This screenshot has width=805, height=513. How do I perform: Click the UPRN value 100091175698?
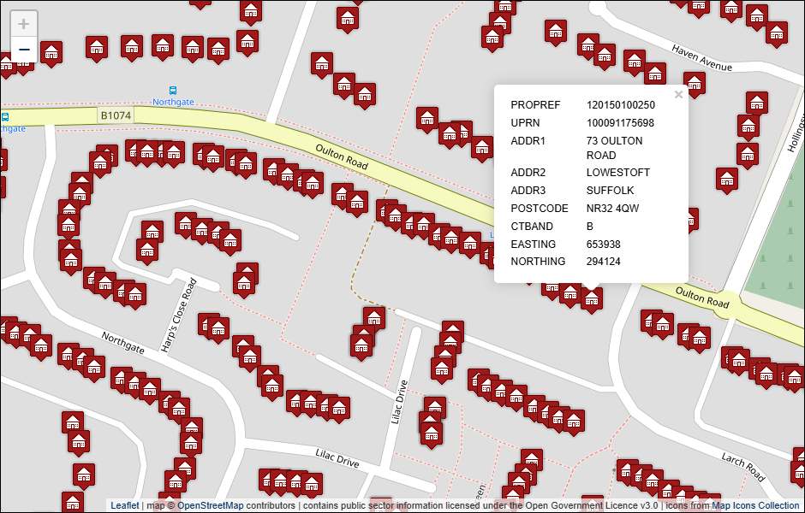coord(620,123)
